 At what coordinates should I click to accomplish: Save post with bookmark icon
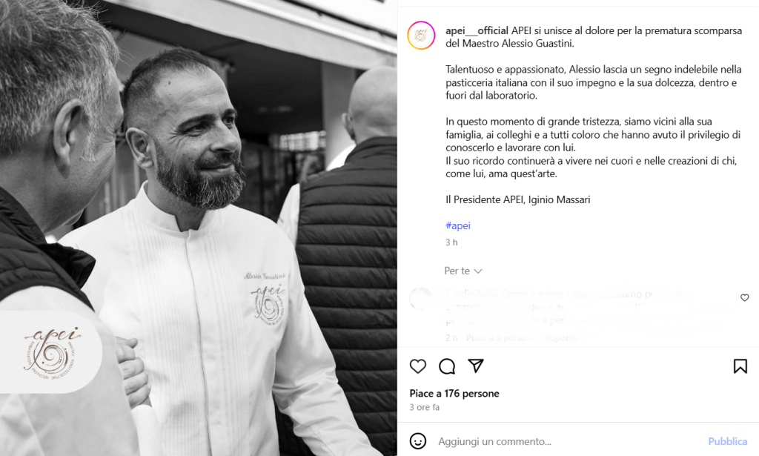pos(740,366)
